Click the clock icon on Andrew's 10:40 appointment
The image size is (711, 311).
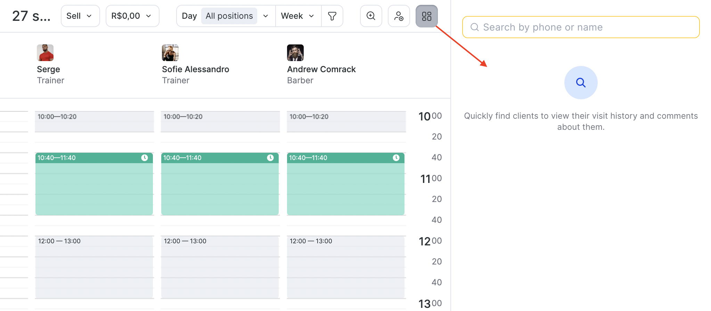pos(396,158)
